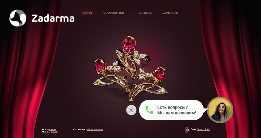This screenshot has height=138, width=261.
Task: Click the 'Есть вопросы?' callback bubble
Action: [x=173, y=107]
